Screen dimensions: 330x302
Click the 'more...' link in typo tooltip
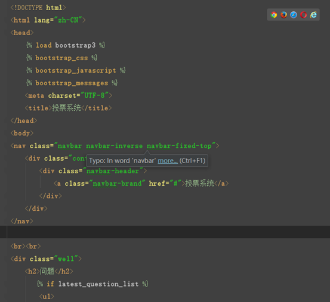pyautogui.click(x=168, y=161)
